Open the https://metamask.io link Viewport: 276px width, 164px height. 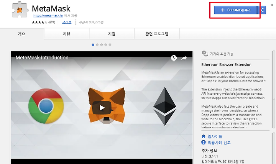click(48, 16)
